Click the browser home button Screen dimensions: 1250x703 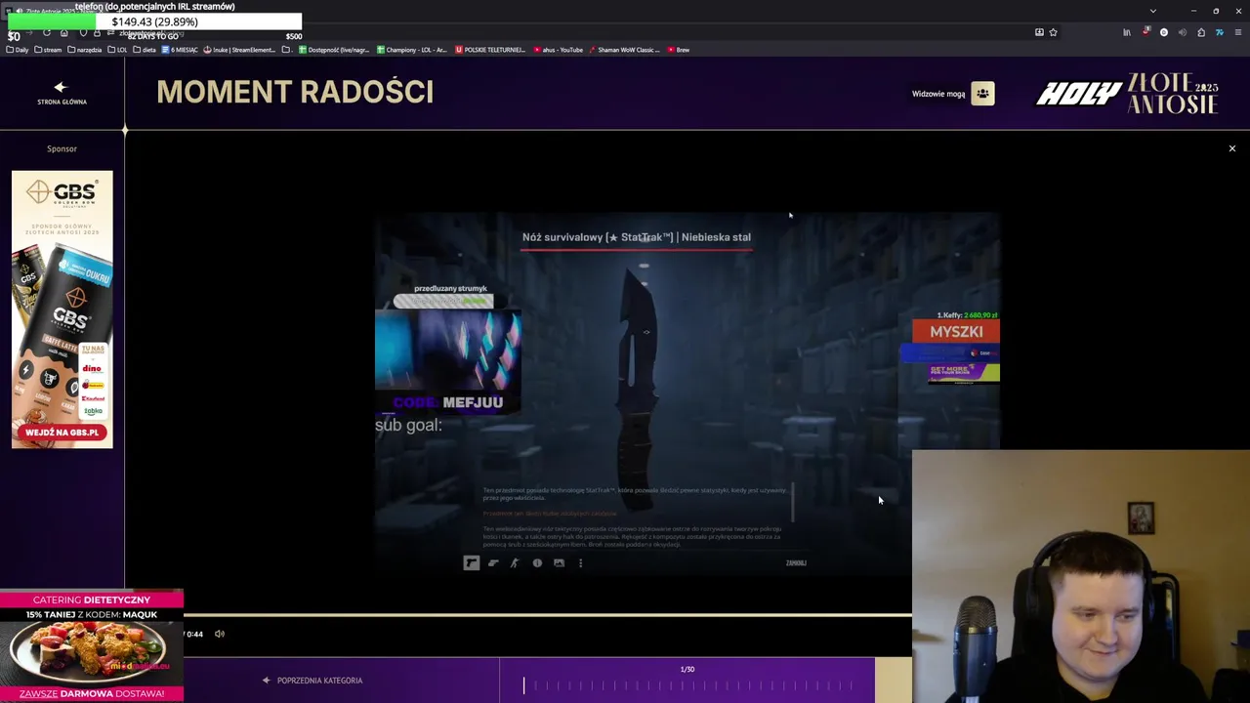pos(64,32)
